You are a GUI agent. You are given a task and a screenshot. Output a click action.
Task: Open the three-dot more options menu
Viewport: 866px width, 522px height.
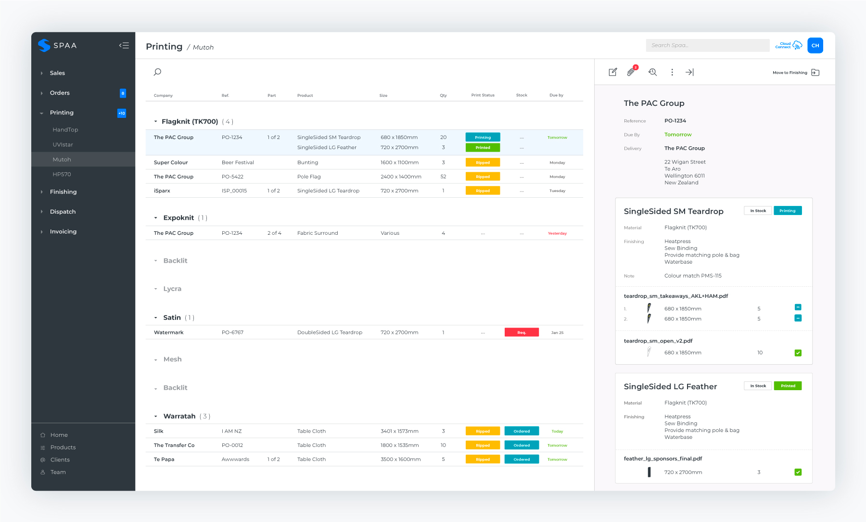click(x=672, y=72)
